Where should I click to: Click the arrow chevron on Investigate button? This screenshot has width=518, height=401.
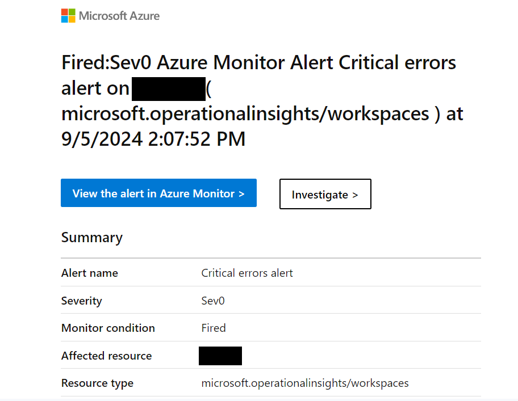click(x=355, y=195)
